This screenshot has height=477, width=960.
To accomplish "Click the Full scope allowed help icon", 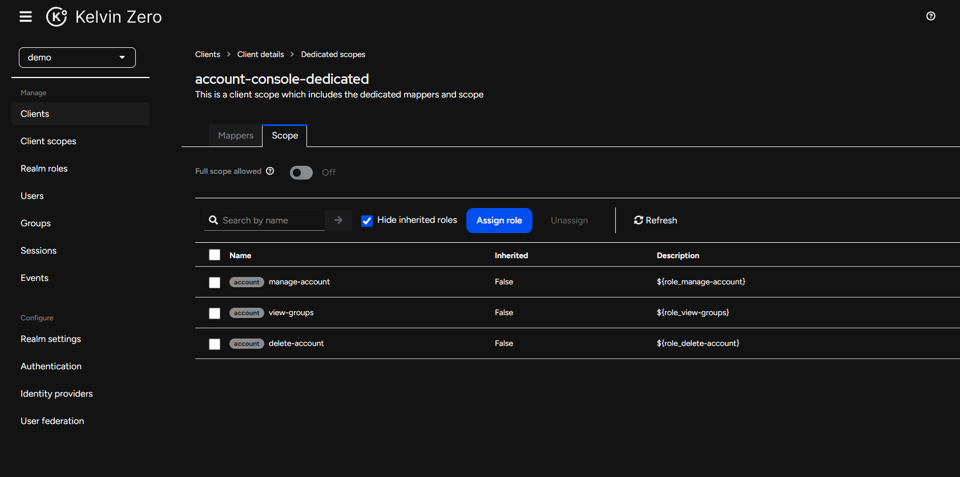I will click(x=270, y=171).
